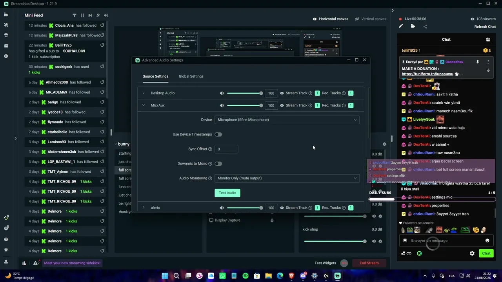Toggle Use Device Timestamps switch

click(x=218, y=134)
